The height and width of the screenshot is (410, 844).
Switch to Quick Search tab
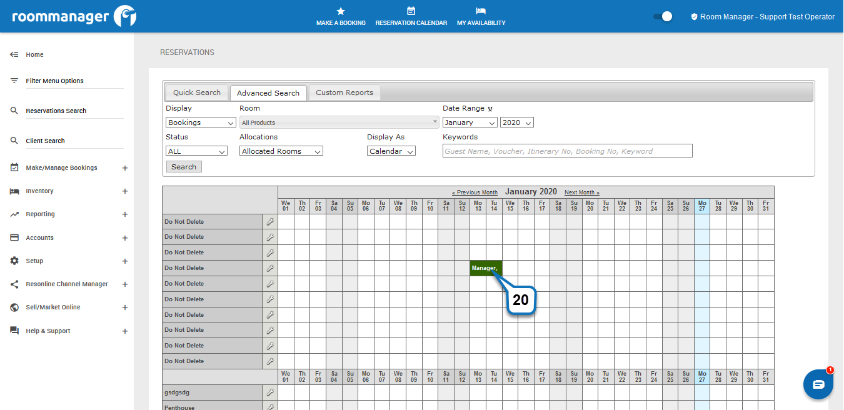[x=197, y=92]
